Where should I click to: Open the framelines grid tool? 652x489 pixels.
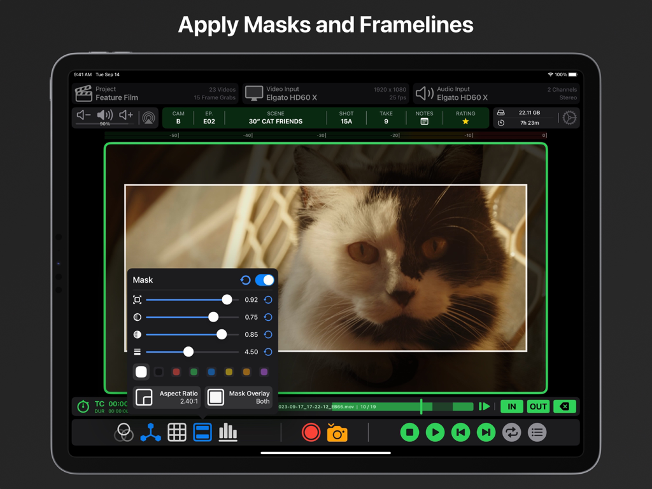click(177, 432)
